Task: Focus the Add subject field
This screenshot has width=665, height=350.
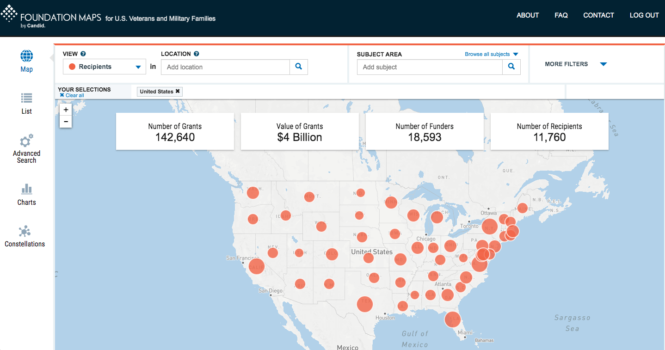Action: point(430,67)
